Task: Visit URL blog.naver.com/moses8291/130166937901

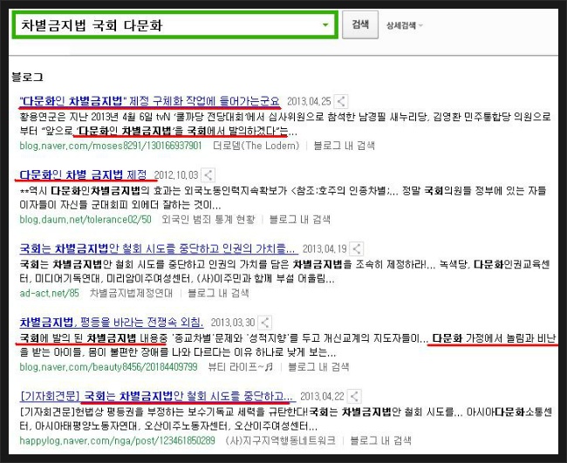Action: (x=111, y=146)
